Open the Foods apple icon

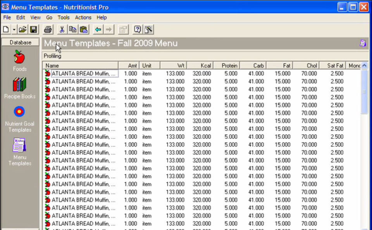coord(19,57)
